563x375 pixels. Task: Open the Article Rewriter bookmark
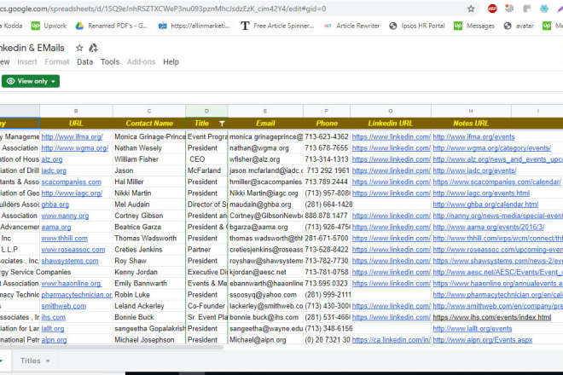(x=351, y=26)
